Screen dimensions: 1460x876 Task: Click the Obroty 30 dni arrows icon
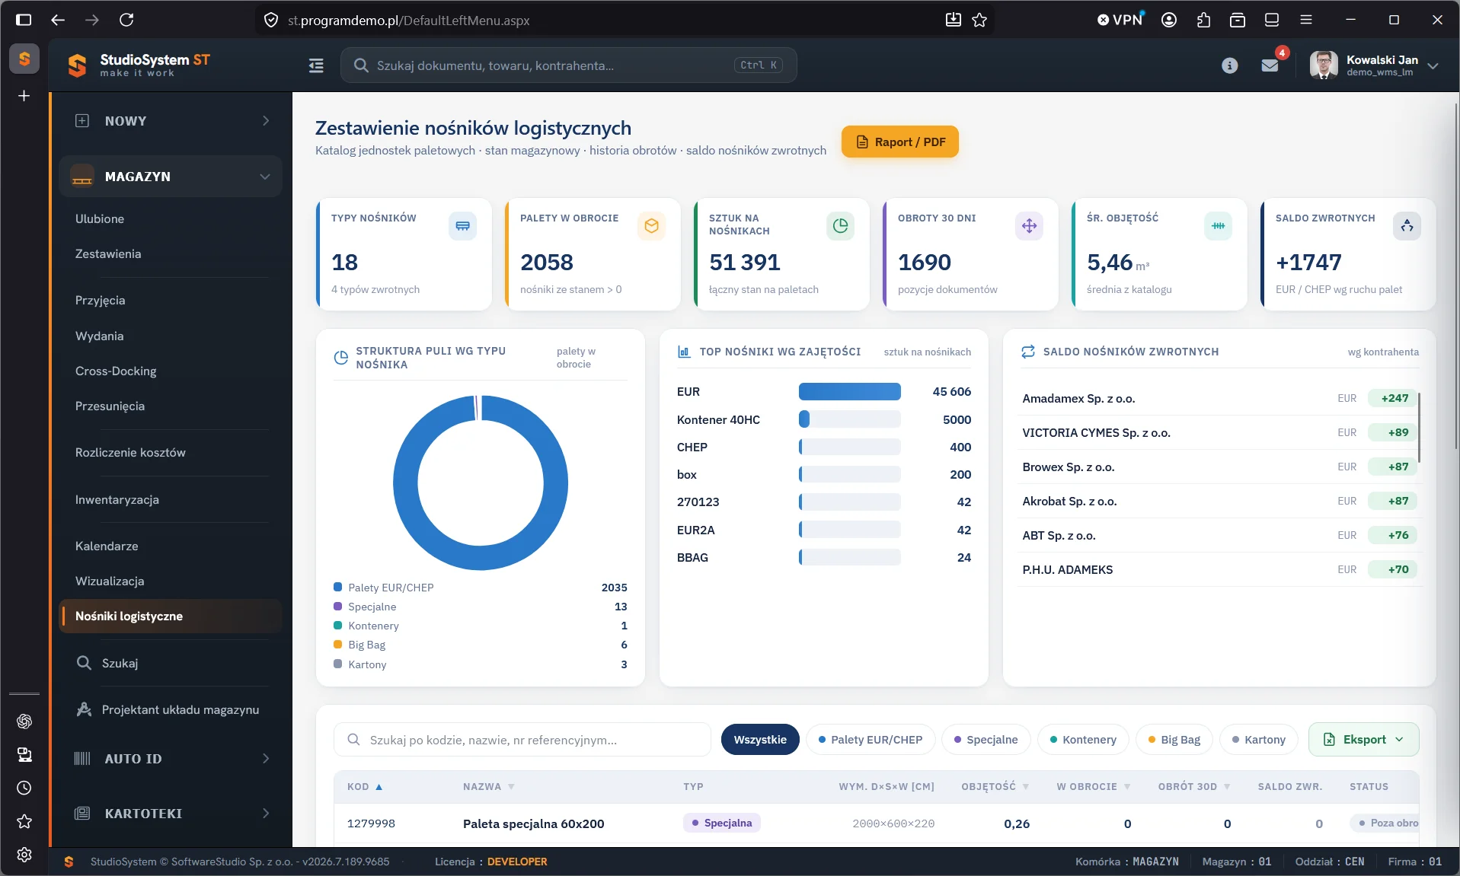pyautogui.click(x=1029, y=226)
